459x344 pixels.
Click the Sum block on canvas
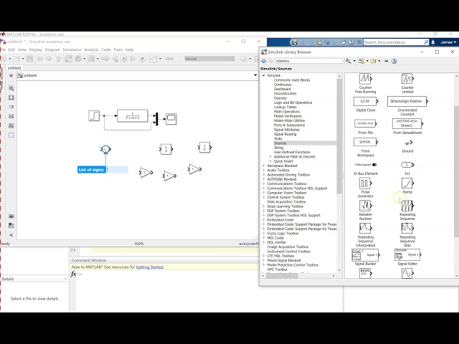105,150
